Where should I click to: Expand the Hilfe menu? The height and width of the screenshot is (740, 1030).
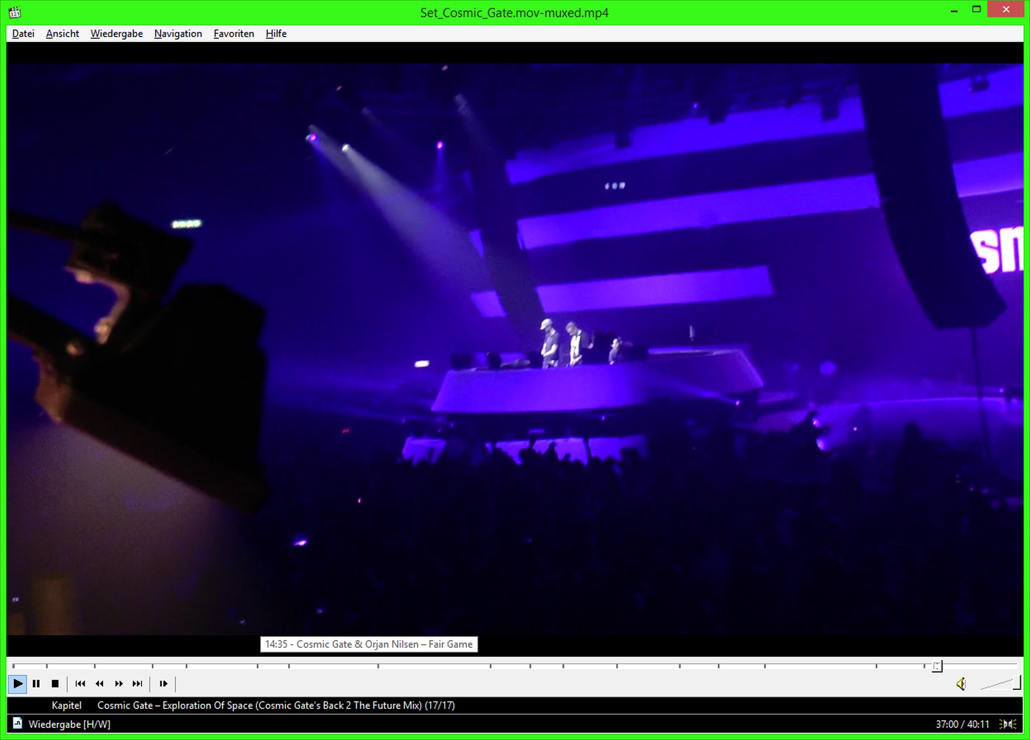click(x=276, y=34)
